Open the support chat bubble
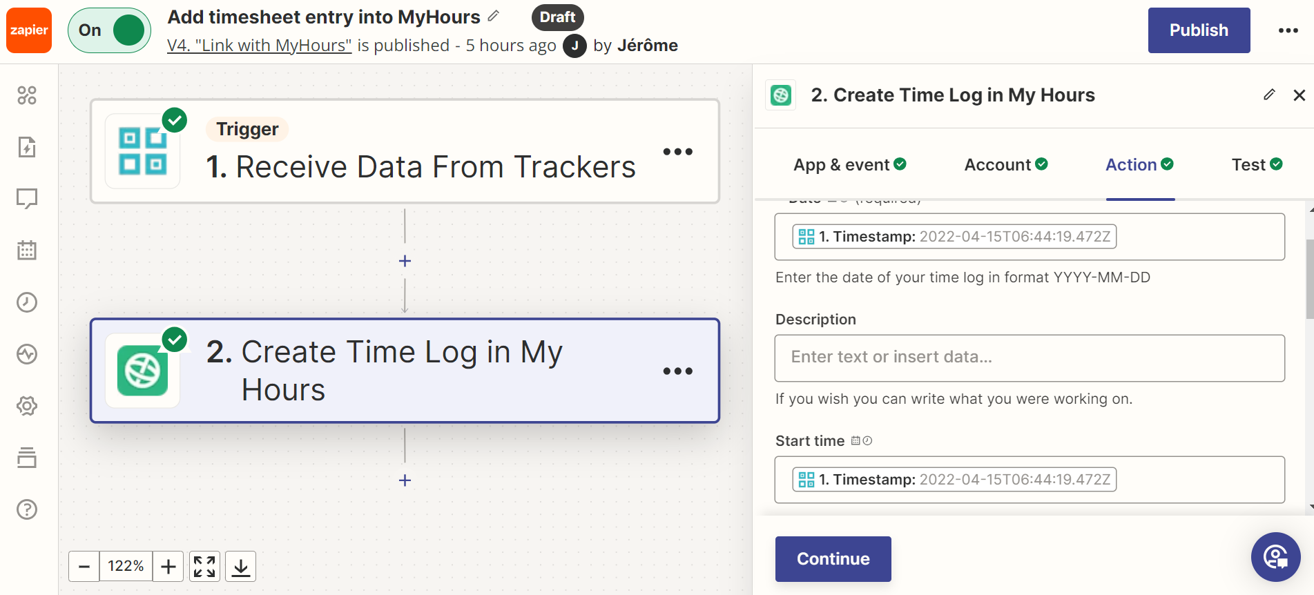Screen dimensions: 1314x595 (x=1275, y=557)
